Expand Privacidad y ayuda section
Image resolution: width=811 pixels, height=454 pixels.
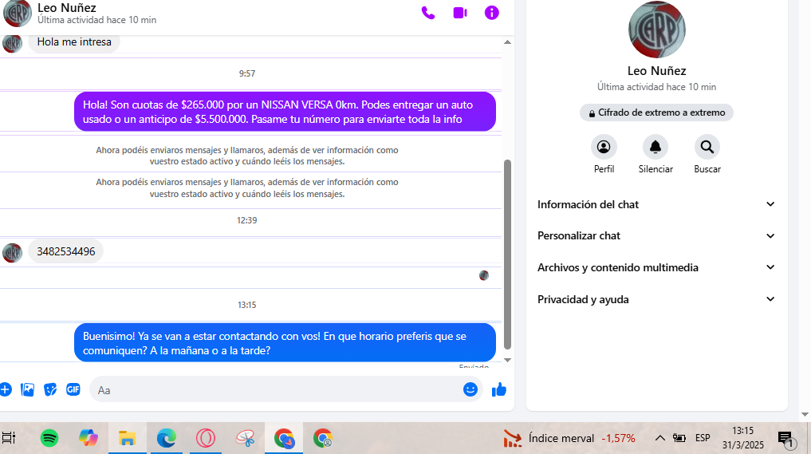[x=656, y=299]
